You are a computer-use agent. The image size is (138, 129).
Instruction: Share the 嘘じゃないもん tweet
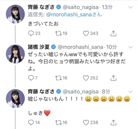[113, 122]
